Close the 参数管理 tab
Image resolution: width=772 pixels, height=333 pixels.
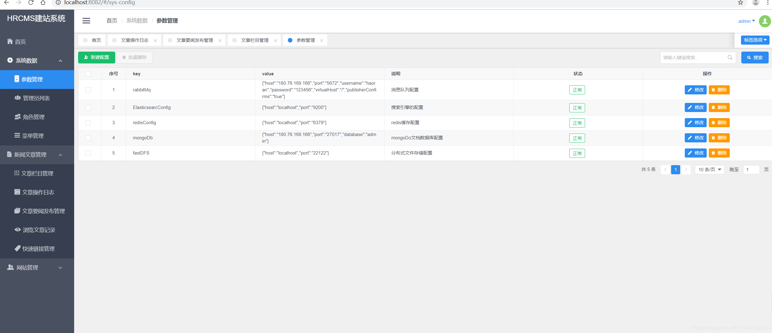click(322, 40)
